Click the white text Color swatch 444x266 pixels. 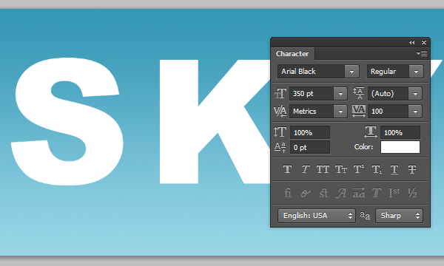pyautogui.click(x=400, y=147)
